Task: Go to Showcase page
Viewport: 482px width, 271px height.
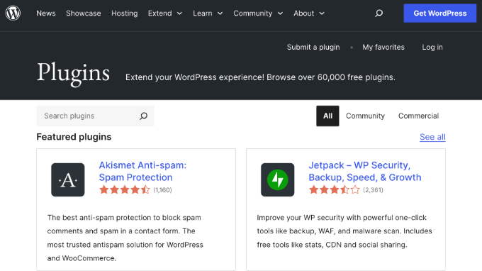Action: coord(84,13)
